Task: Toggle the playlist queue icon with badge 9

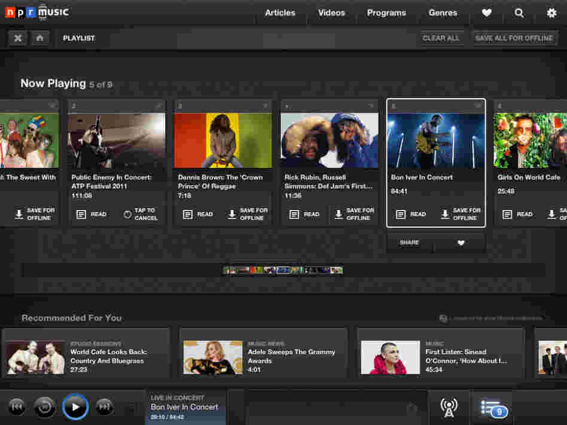Action: (493, 408)
